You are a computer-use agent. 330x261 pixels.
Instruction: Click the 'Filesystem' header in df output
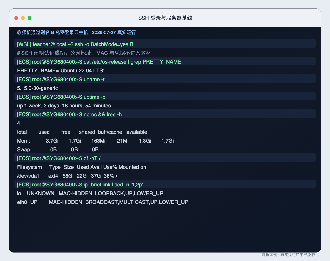pyautogui.click(x=29, y=167)
